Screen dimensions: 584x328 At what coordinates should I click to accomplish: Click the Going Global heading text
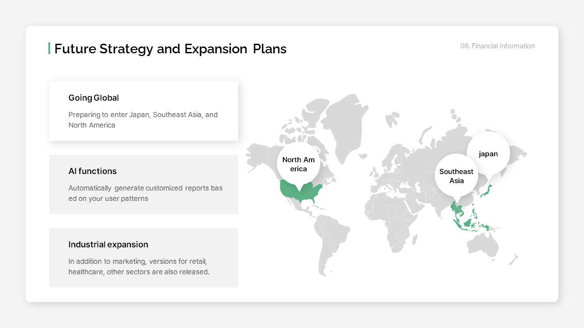94,98
